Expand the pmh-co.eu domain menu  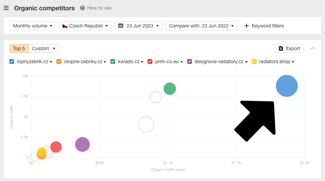182,62
